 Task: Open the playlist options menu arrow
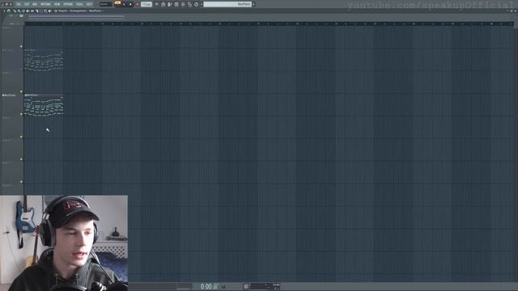pos(4,11)
